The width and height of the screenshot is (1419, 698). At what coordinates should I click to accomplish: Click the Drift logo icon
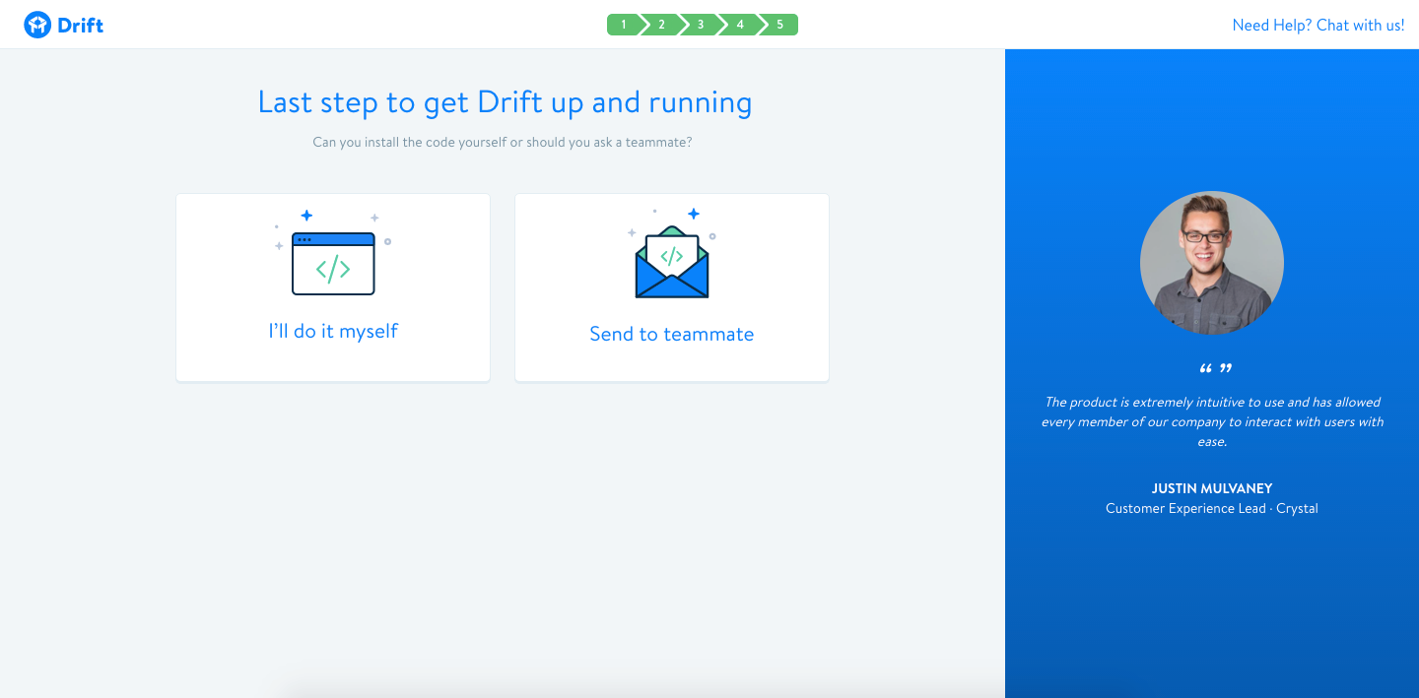37,24
